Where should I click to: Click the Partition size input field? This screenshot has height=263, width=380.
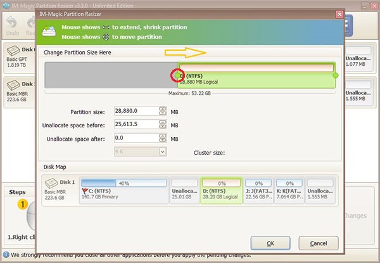click(x=136, y=111)
